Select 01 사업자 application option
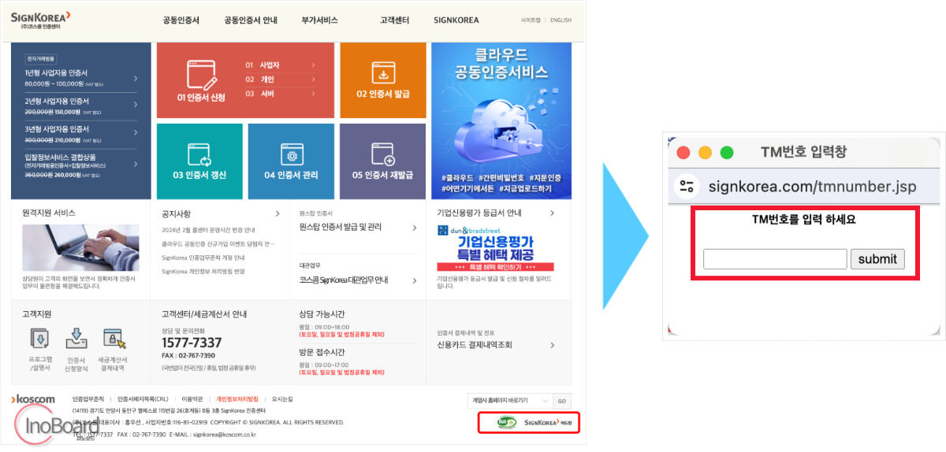Image resolution: width=946 pixels, height=452 pixels. (281, 65)
